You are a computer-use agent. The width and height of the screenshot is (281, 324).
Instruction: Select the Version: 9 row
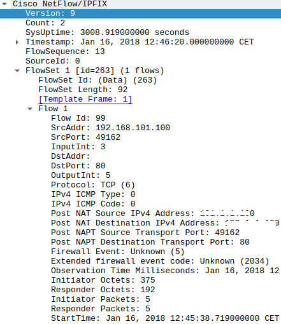pos(140,13)
